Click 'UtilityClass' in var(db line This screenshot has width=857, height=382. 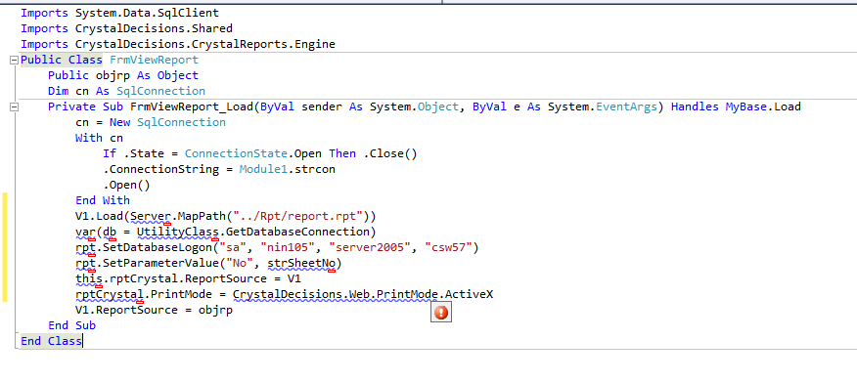pos(178,232)
